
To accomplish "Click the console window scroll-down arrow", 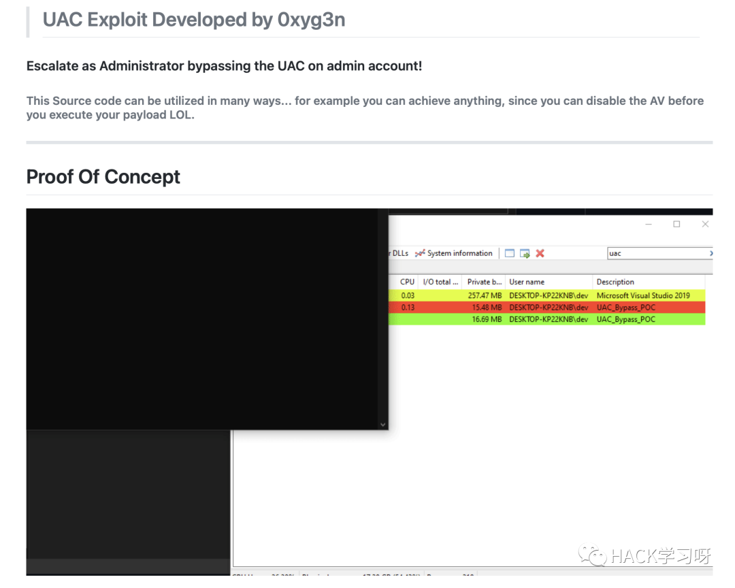I will coord(383,425).
